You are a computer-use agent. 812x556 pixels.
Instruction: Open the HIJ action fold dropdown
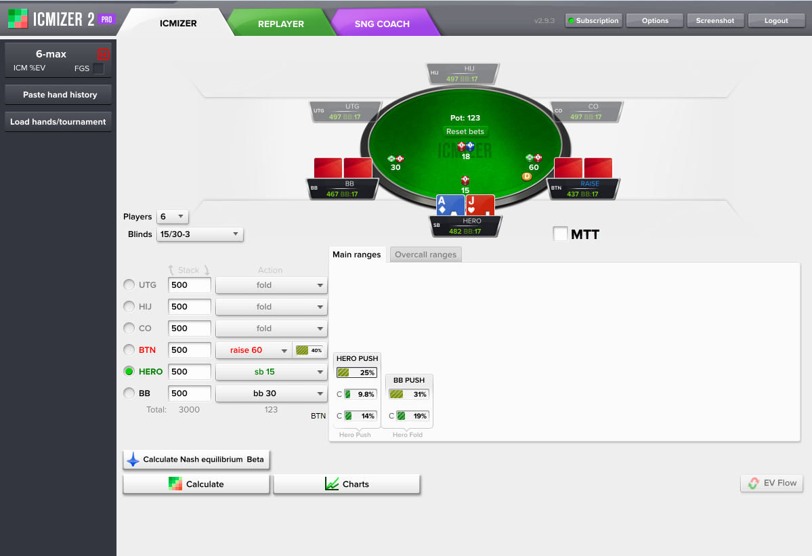272,307
